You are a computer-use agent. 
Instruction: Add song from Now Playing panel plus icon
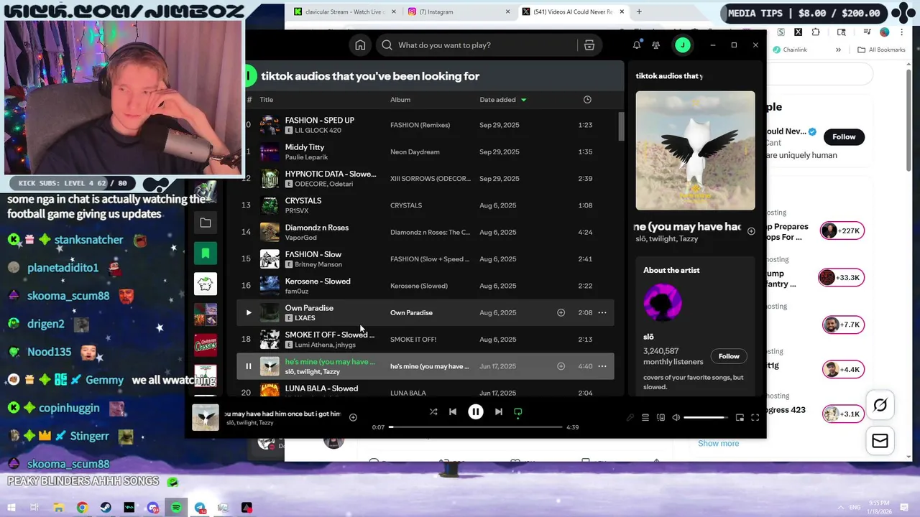point(751,231)
